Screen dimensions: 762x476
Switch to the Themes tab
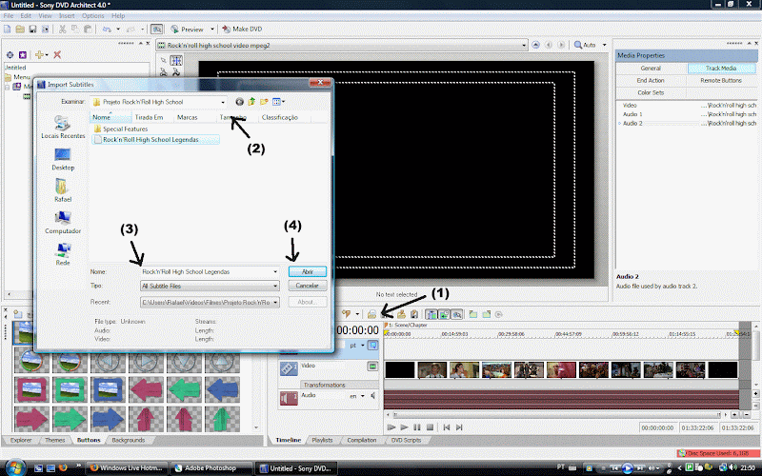tap(55, 440)
